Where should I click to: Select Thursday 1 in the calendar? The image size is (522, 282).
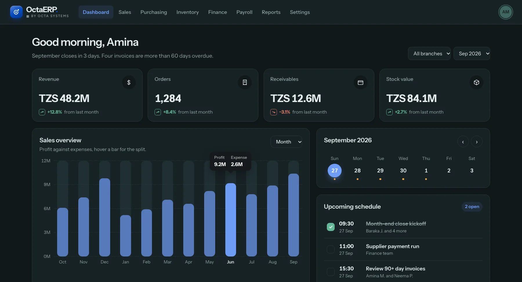tap(426, 171)
